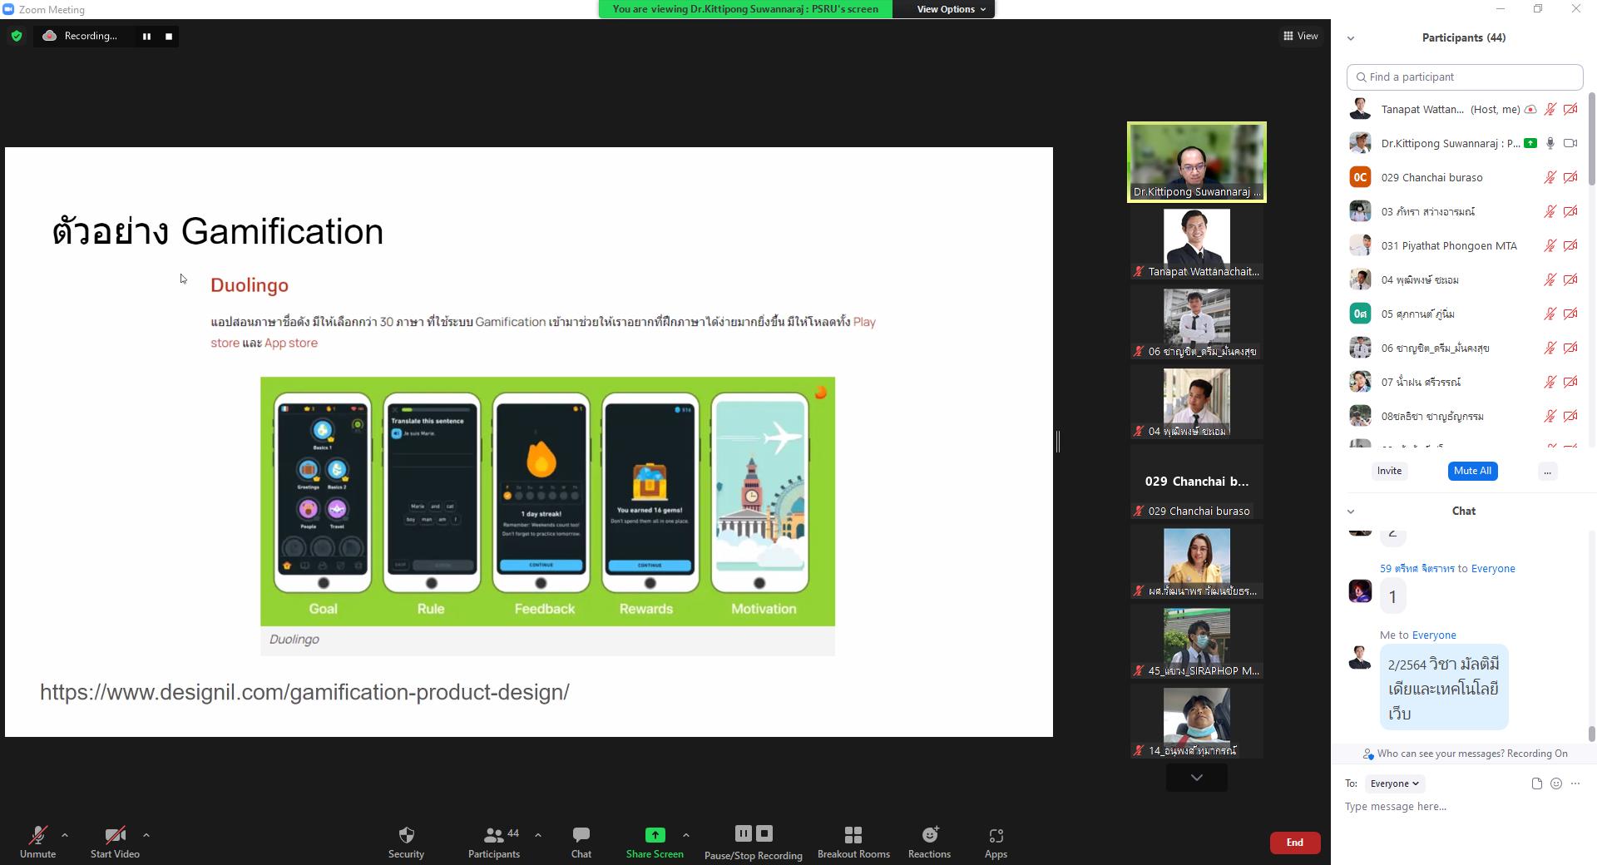Click camera icon for Dr.Kittipong Suwannaraj
This screenshot has height=865, width=1597.
(x=1570, y=144)
